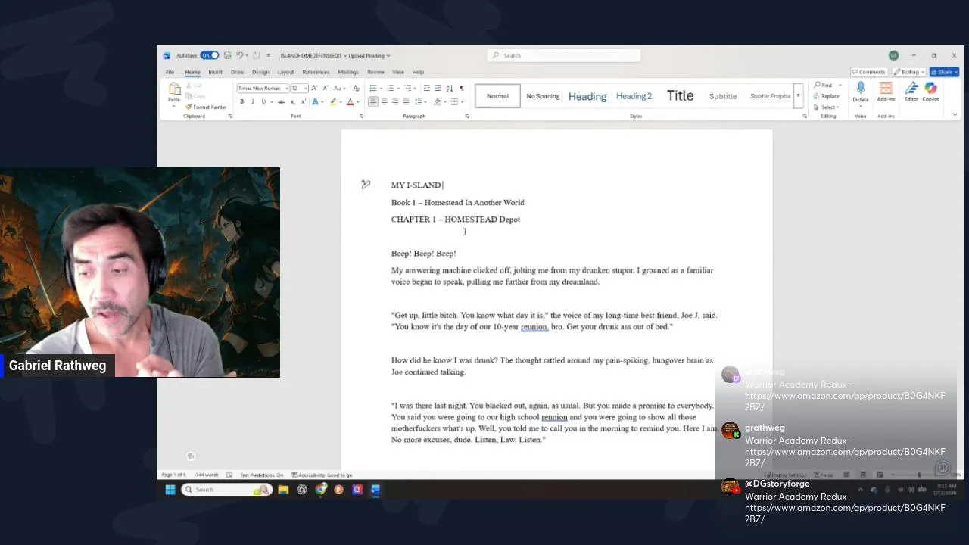This screenshot has width=969, height=545.
Task: Open the font color dropdown arrow
Action: point(358,102)
